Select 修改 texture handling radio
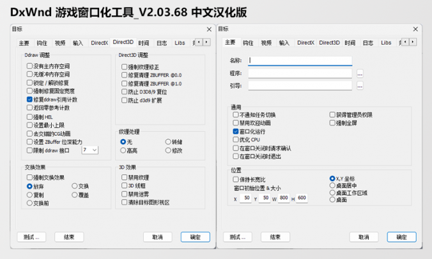 coord(168,151)
